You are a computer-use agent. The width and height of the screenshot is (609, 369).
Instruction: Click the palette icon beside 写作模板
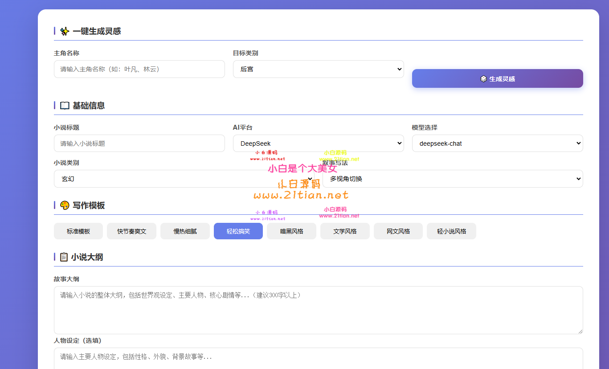coord(65,205)
